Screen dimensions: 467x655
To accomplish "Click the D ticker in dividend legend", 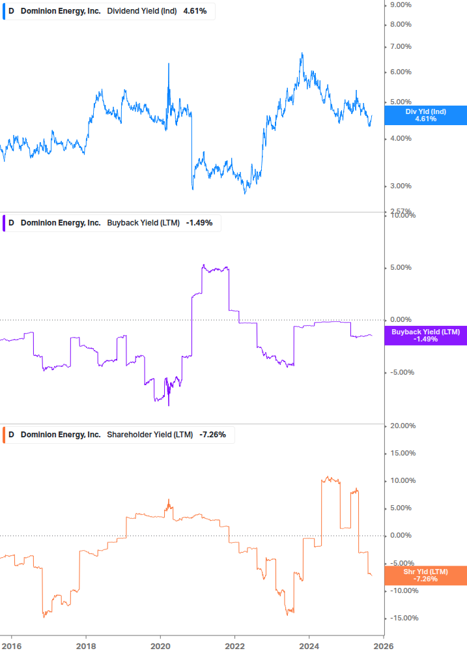I will (11, 11).
